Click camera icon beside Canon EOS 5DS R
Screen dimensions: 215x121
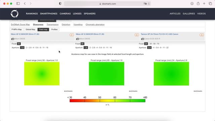tap(142, 39)
